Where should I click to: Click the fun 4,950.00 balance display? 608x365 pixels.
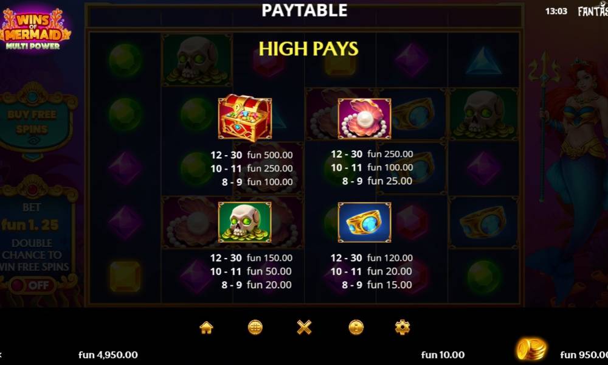[x=108, y=355]
